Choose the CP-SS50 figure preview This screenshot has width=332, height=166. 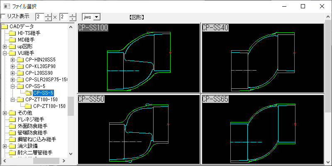coord(139,129)
